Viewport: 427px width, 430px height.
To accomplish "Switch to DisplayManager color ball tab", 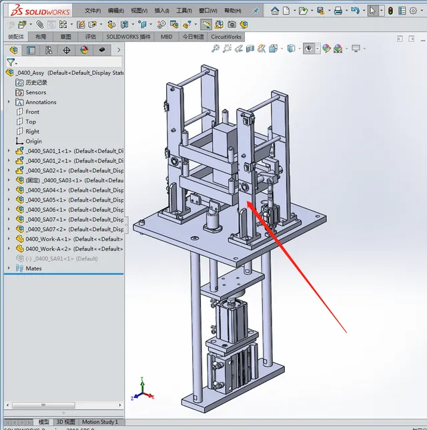I will point(84,50).
